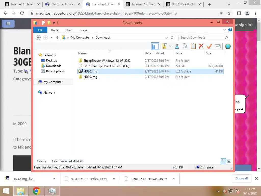
Task: Expand 6F5724C0 ROM download options arrow
Action: (x=114, y=179)
